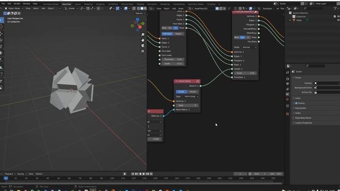This screenshot has width=340, height=191.
Task: Open Mode Normal dropdown on Extrude node
Action: (x=249, y=47)
